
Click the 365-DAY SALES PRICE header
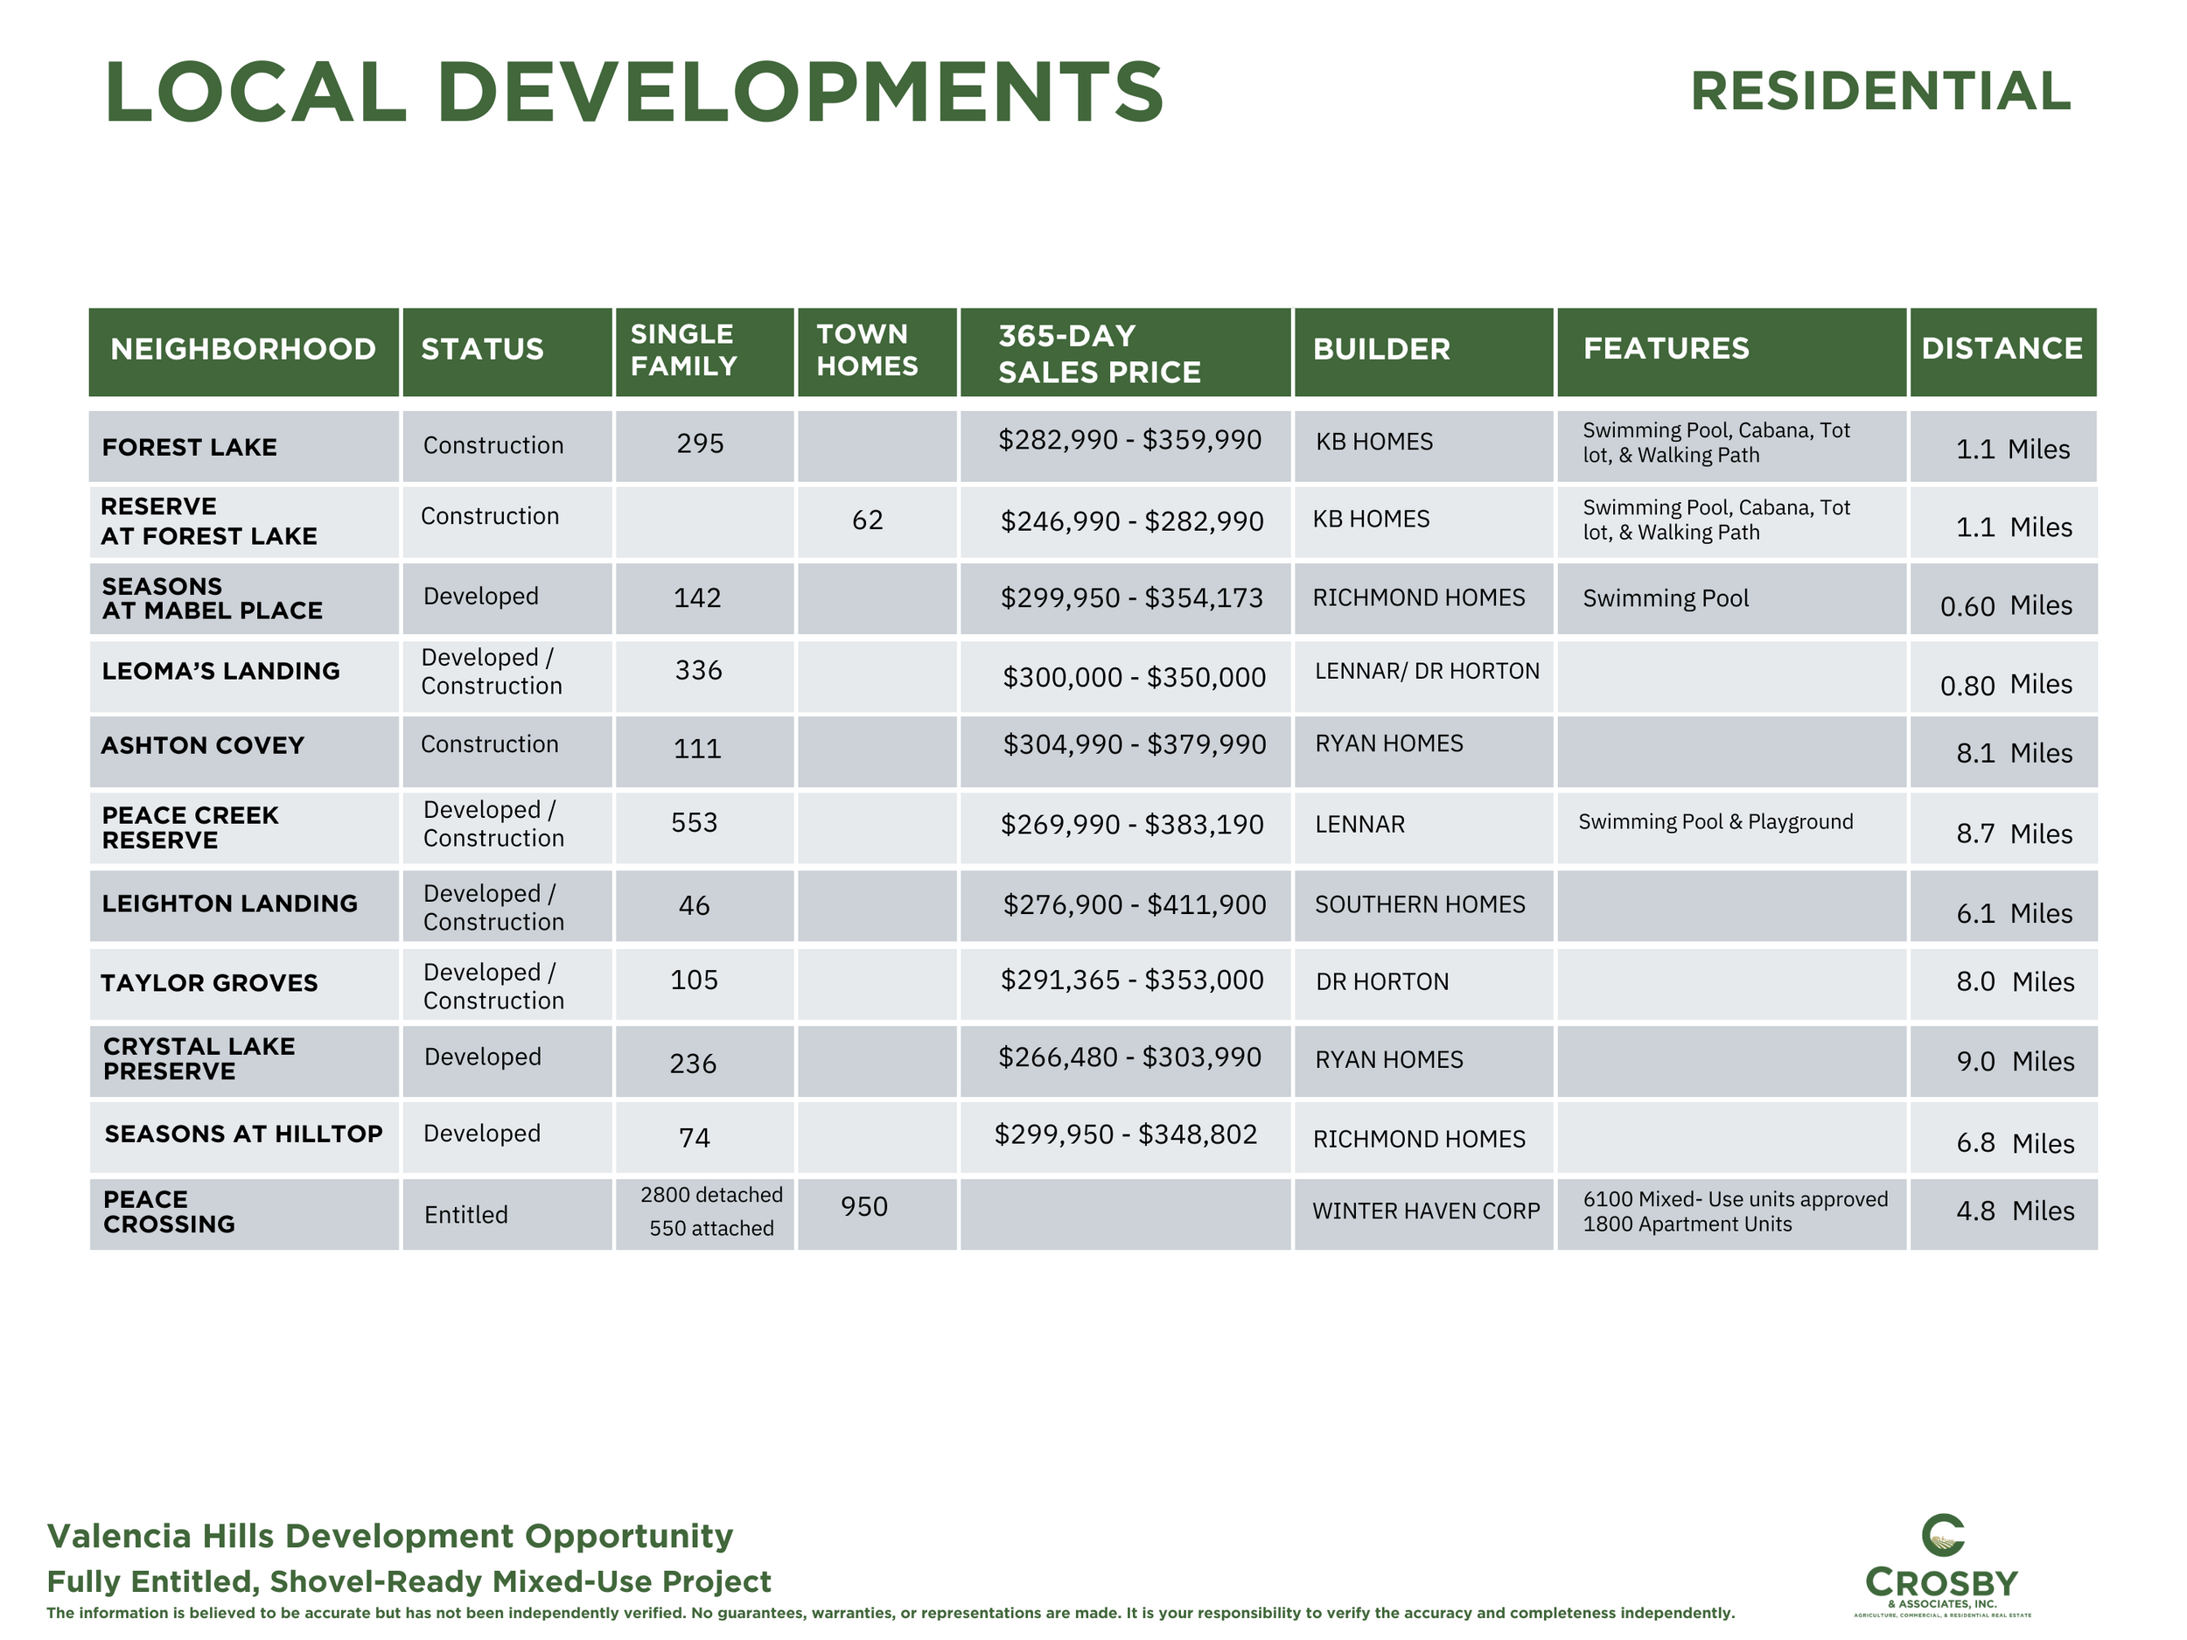pos(1099,354)
